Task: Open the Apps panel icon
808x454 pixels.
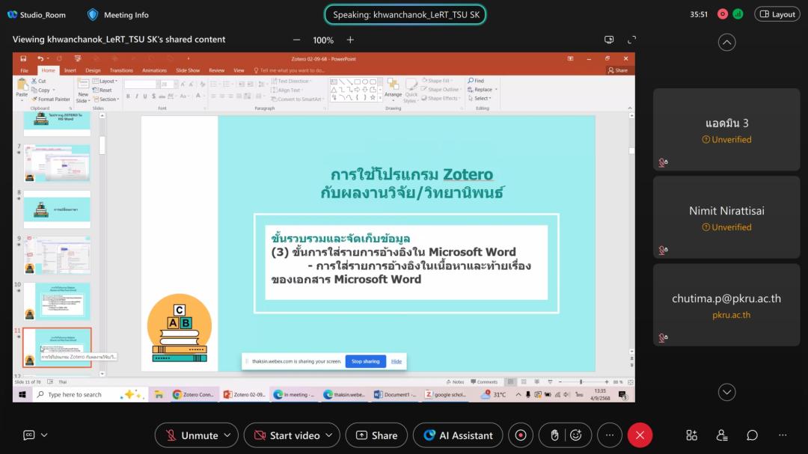Action: point(692,435)
